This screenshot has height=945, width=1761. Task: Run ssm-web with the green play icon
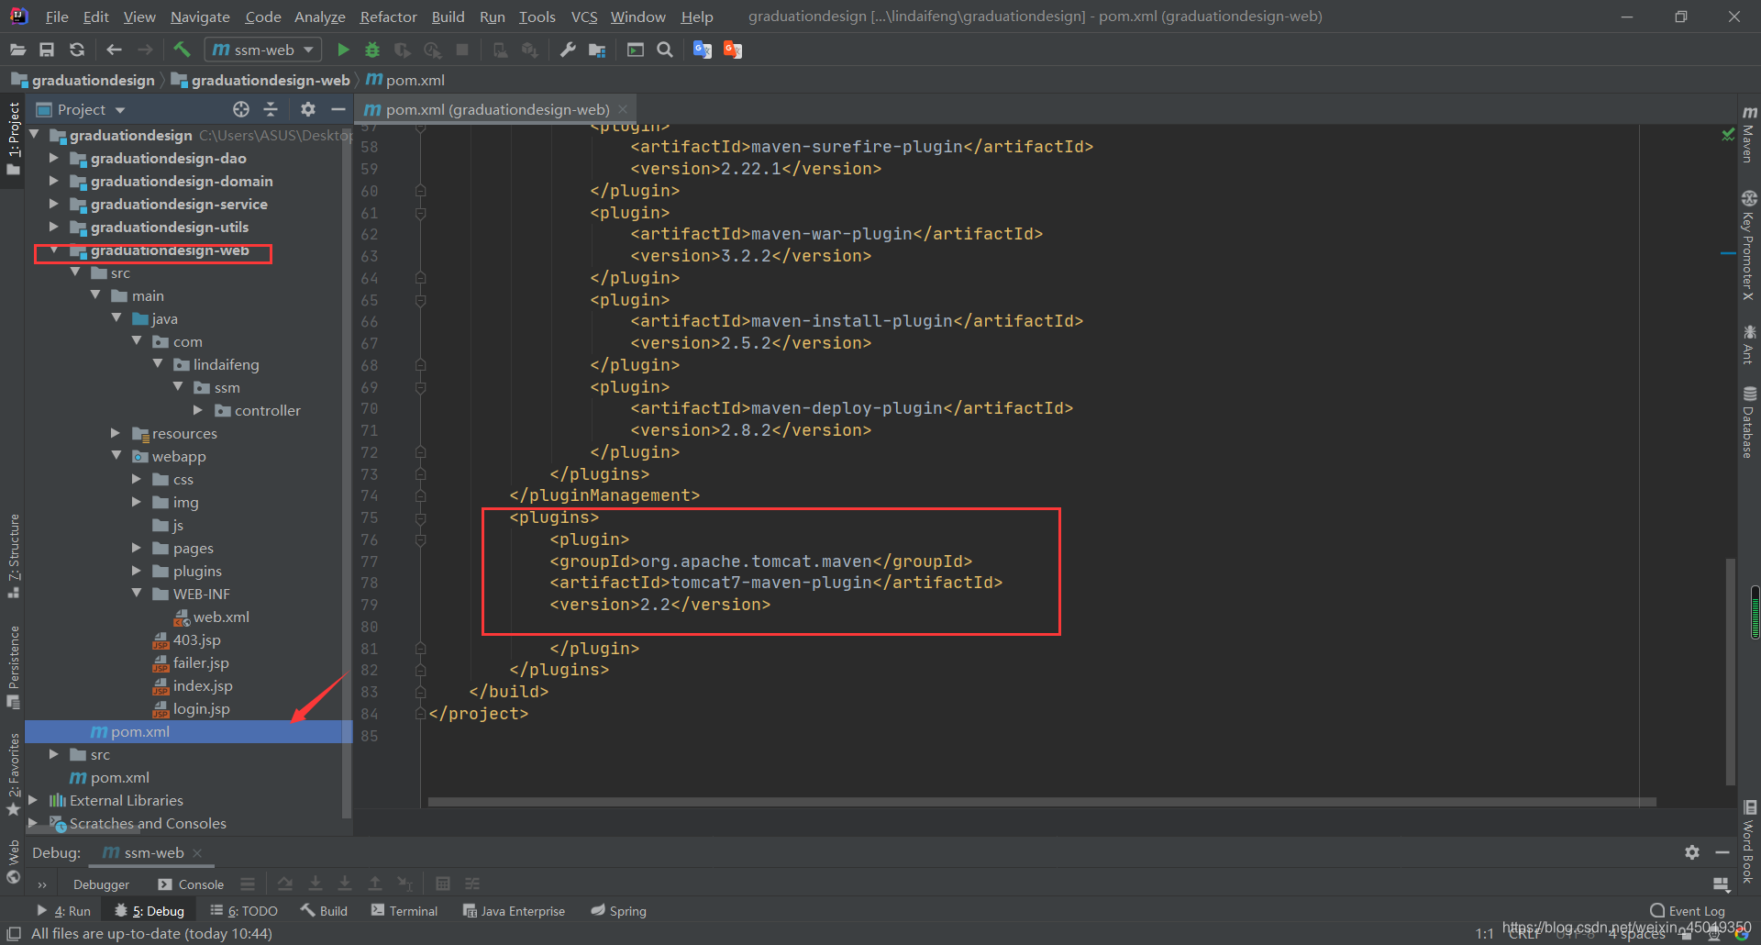click(x=343, y=50)
